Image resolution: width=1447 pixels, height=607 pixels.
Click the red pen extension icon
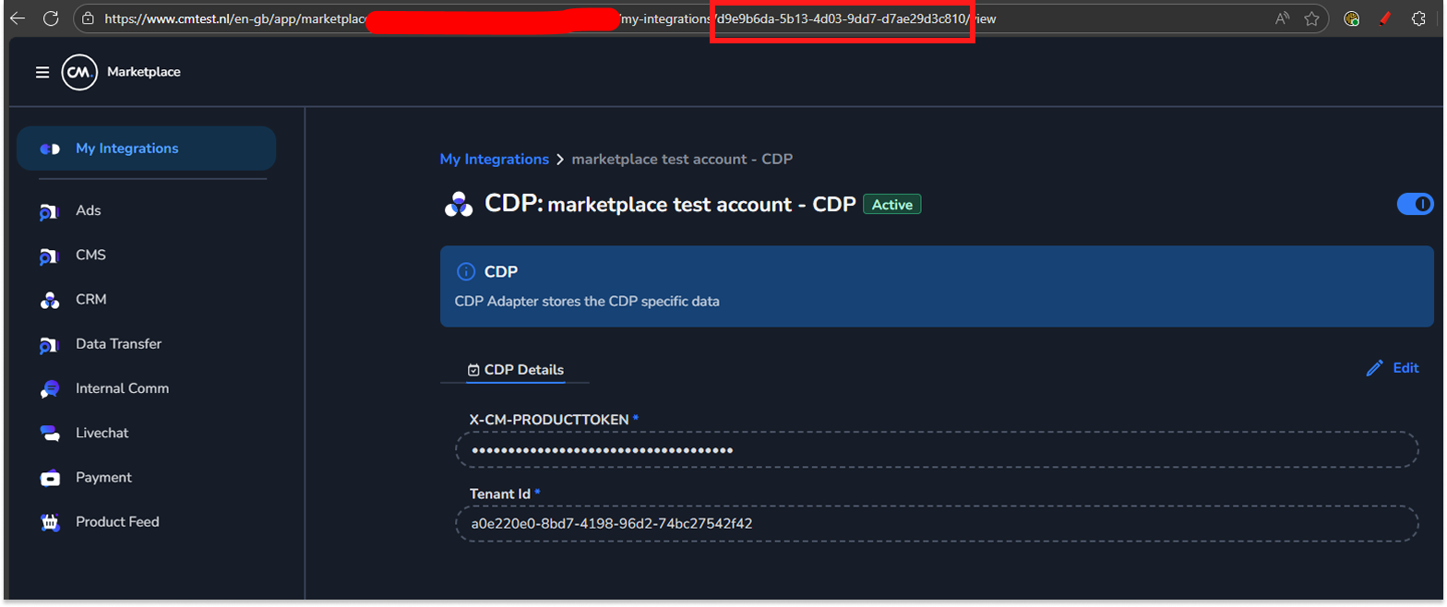1384,18
